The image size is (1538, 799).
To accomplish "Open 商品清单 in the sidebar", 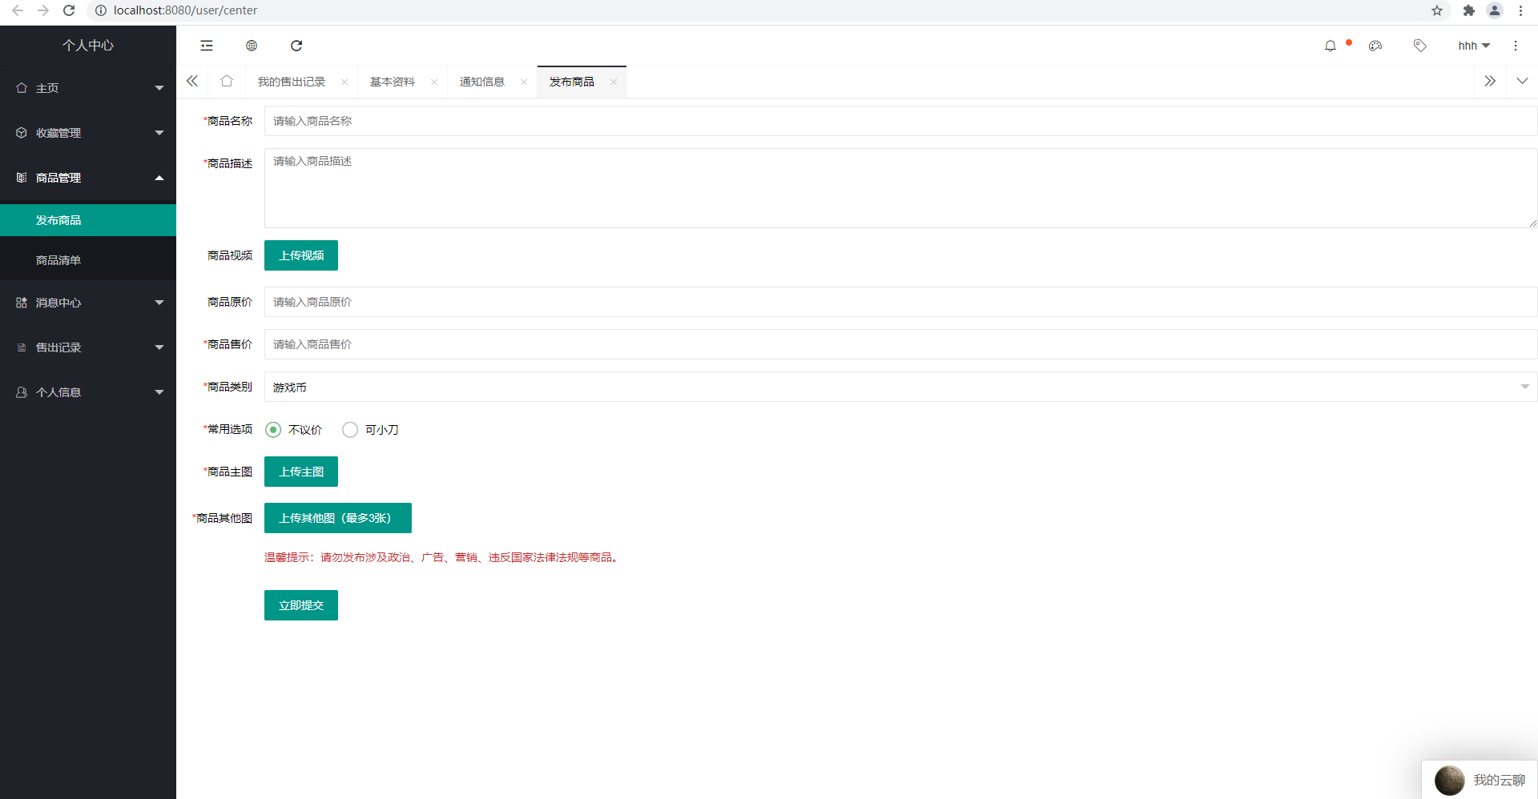I will point(58,260).
